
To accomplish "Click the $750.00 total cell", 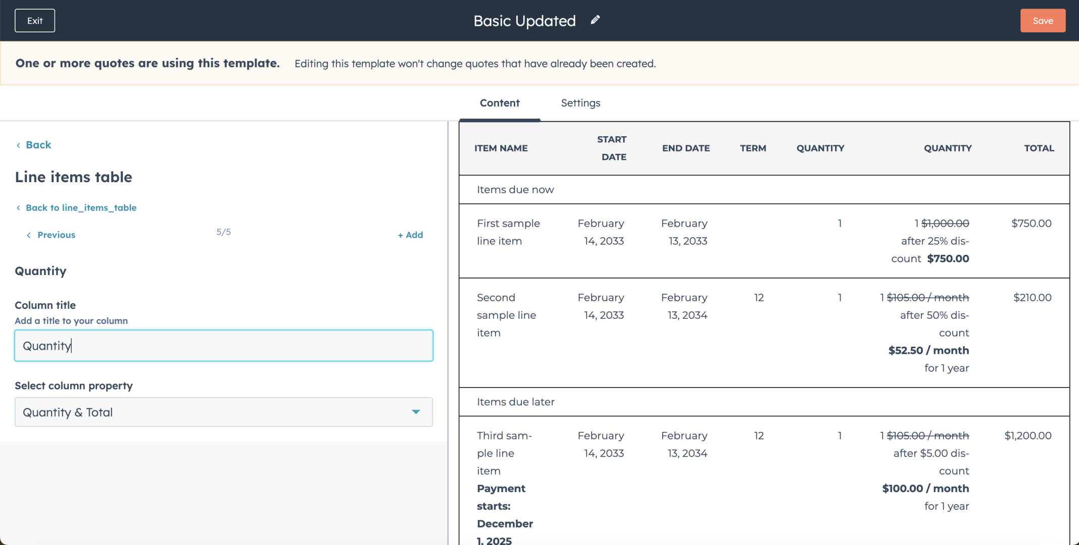I will coord(1032,224).
